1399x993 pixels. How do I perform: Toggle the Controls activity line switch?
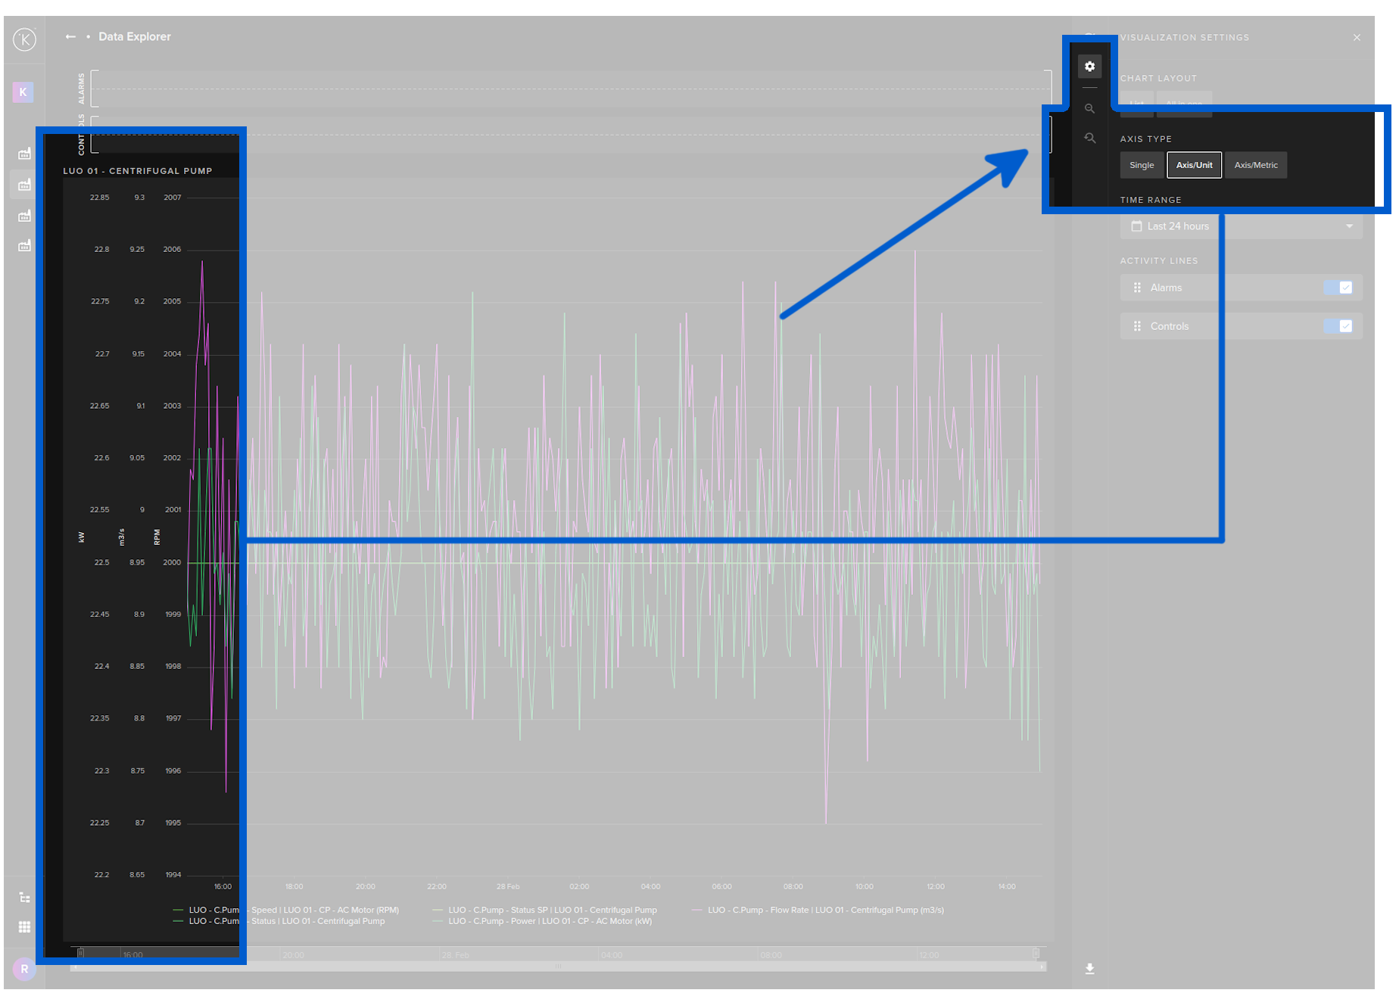point(1338,326)
